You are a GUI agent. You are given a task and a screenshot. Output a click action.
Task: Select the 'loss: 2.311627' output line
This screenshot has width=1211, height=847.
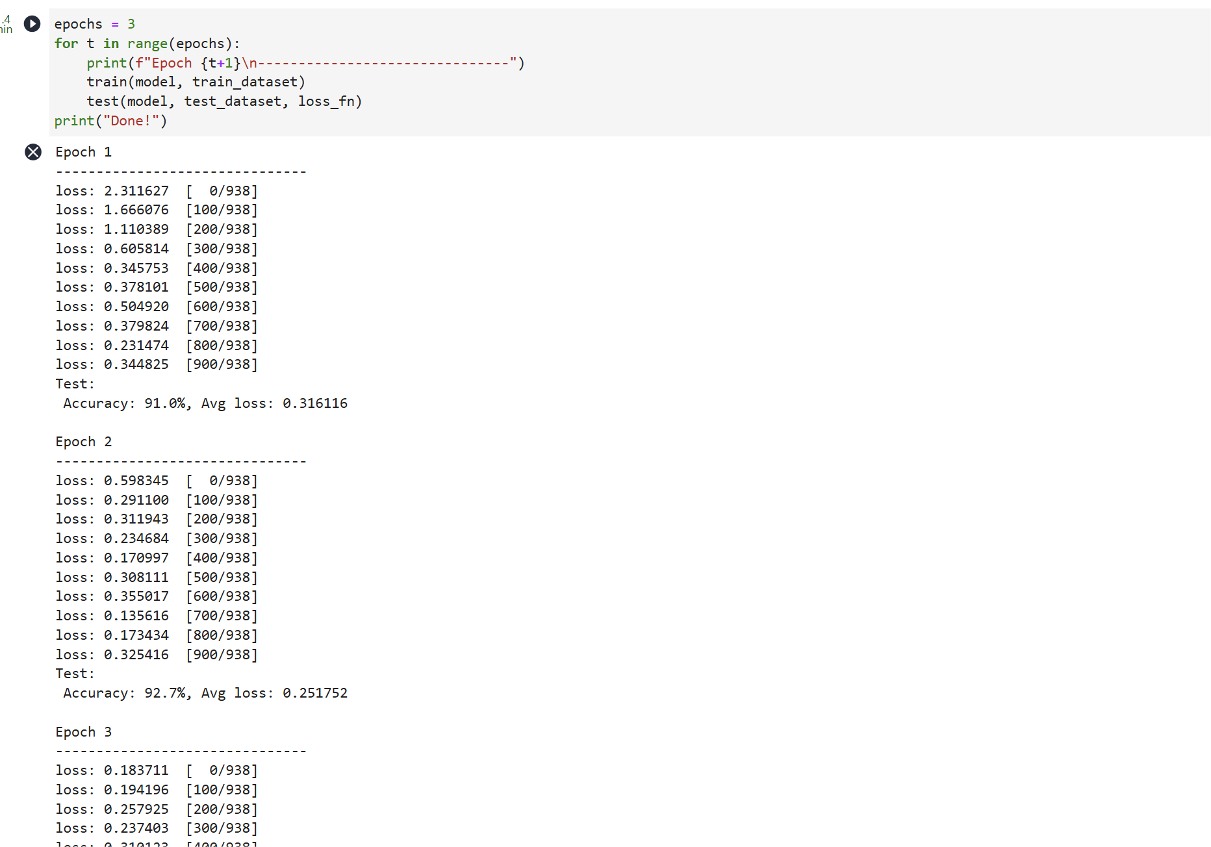(x=157, y=191)
